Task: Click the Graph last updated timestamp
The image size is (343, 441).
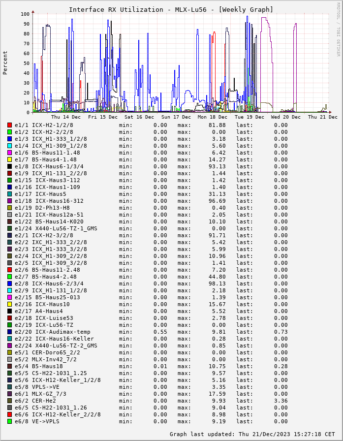Action: (x=253, y=434)
